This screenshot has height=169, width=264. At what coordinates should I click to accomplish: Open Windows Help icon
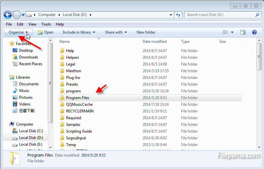pyautogui.click(x=254, y=32)
